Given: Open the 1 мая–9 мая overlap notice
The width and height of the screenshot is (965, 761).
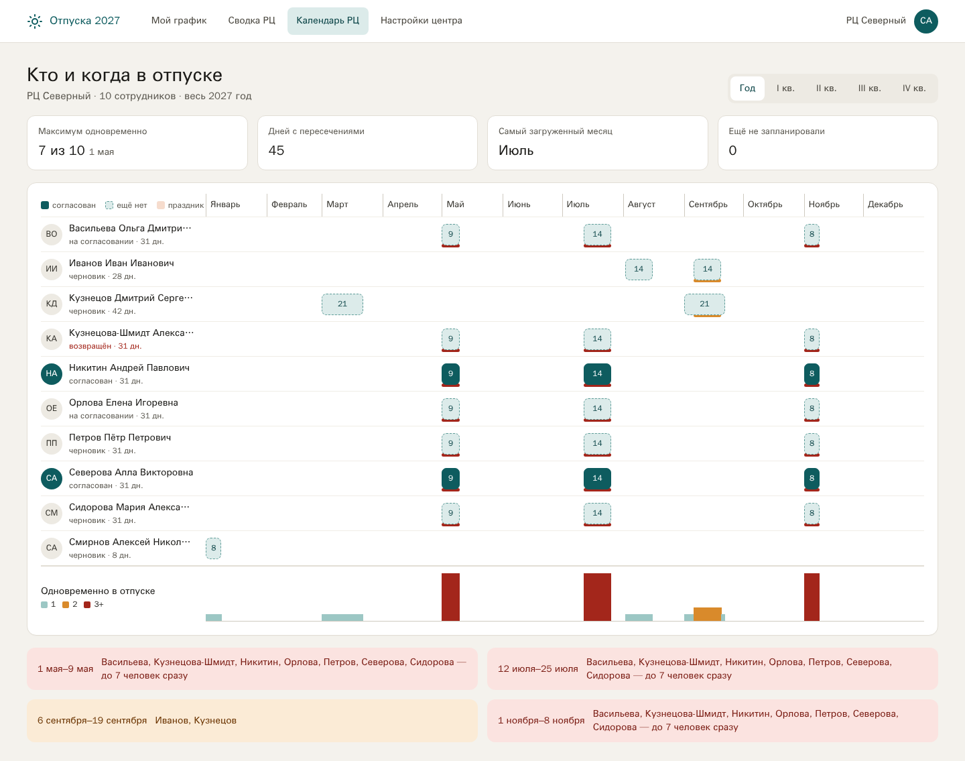Looking at the screenshot, I should pos(252,668).
